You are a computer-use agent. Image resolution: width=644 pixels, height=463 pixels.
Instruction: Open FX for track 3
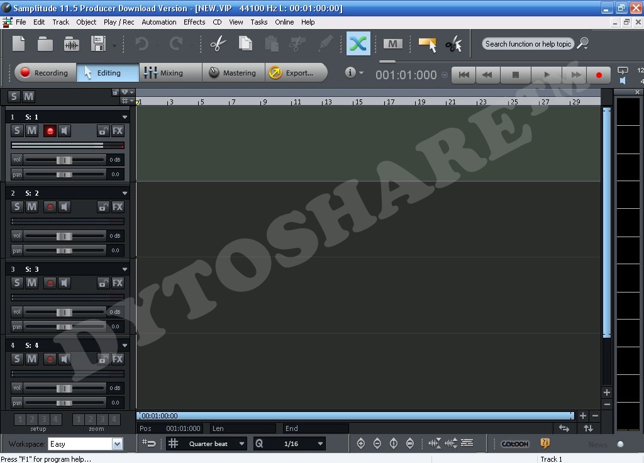pyautogui.click(x=118, y=283)
